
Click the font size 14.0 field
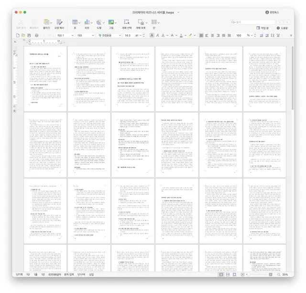[x=128, y=35]
